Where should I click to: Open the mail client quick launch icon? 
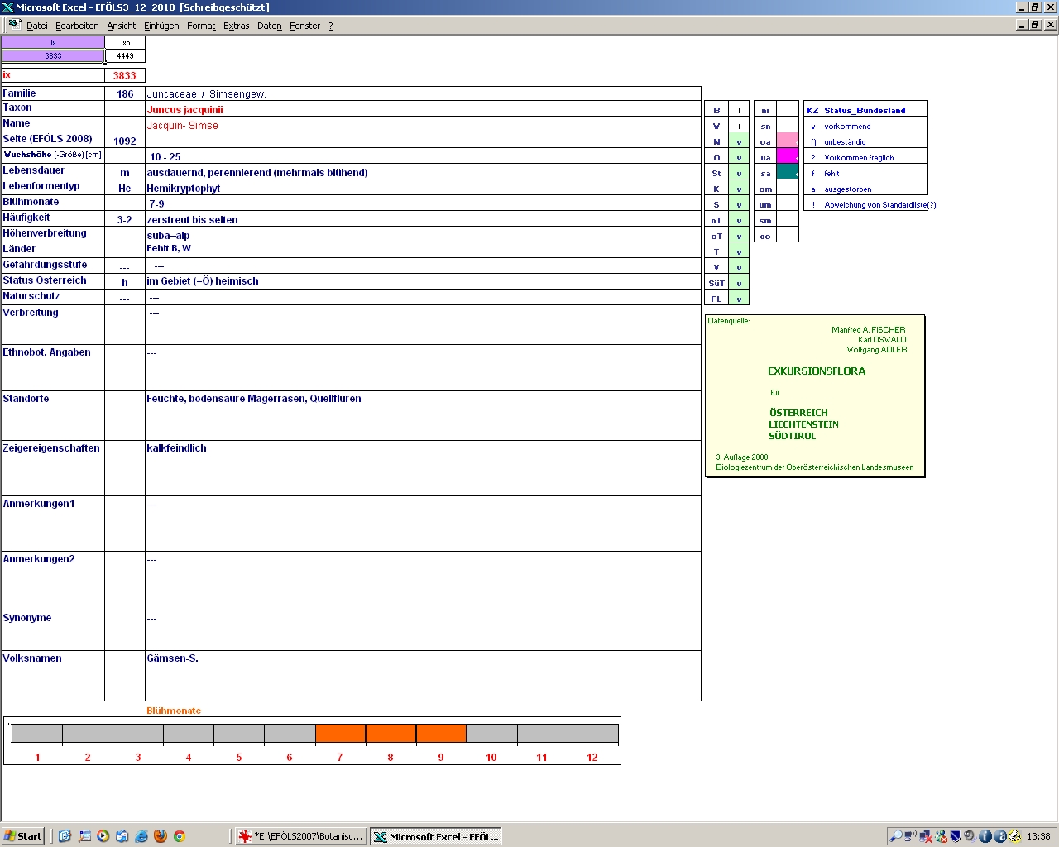(x=122, y=836)
